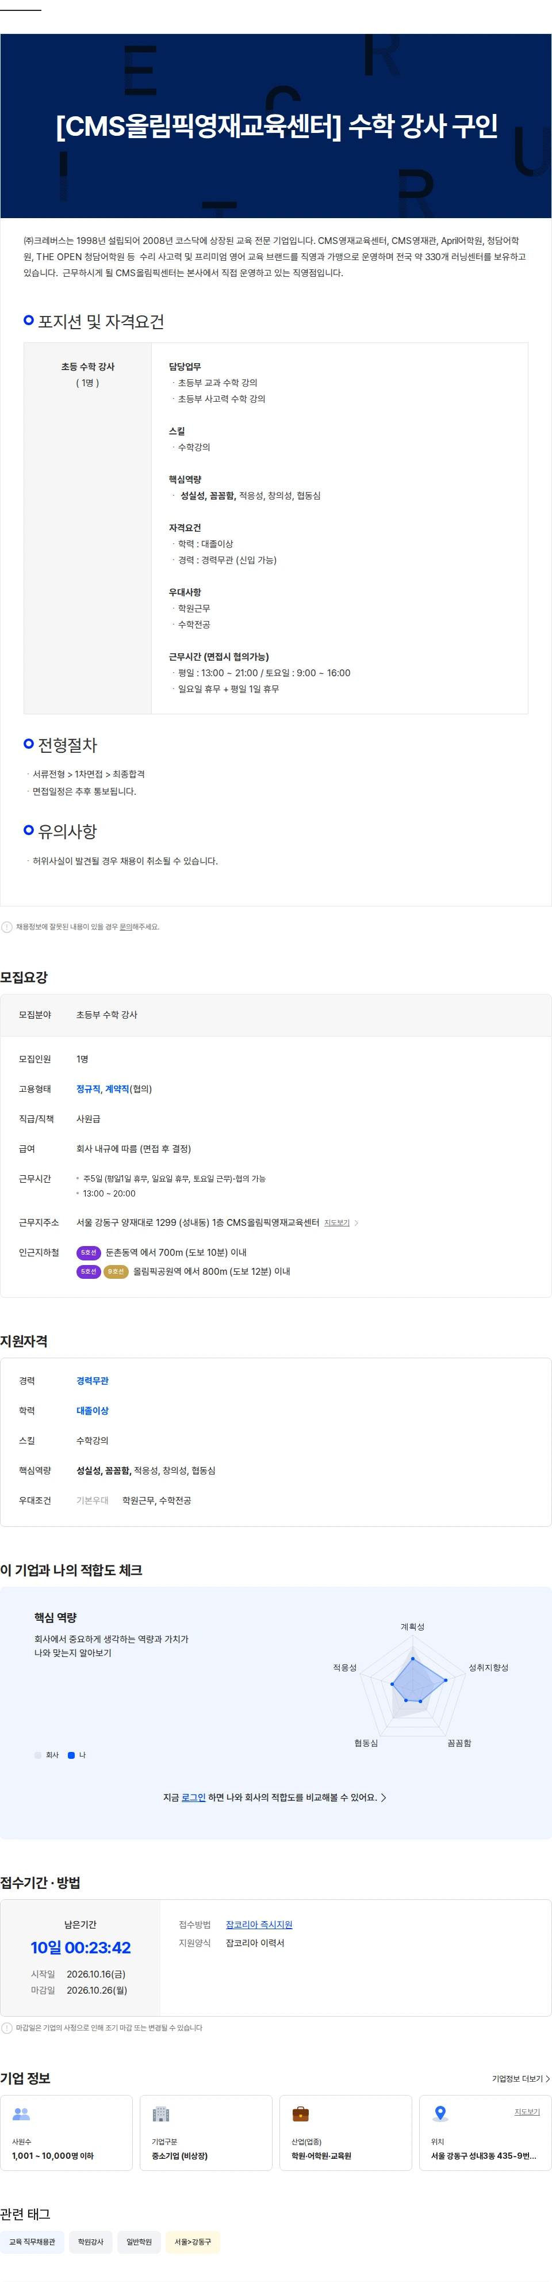Click the 잡코리아 이력서 application form text
Viewport: 552px width, 2282px height.
pos(255,1942)
